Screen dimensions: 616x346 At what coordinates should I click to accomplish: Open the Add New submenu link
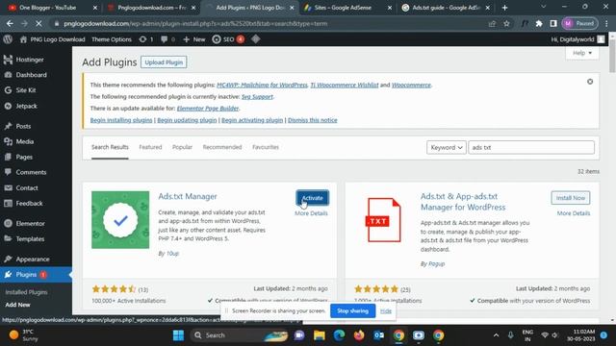pos(17,305)
